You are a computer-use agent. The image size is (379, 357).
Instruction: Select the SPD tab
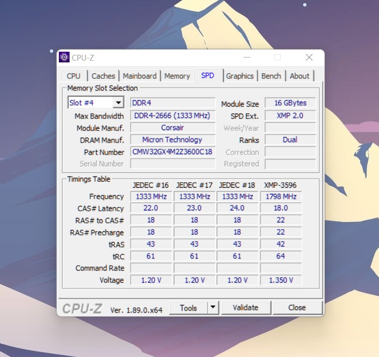pos(208,75)
